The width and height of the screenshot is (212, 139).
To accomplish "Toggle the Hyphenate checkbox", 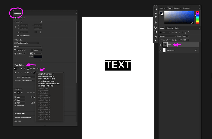I will coord(16,105).
